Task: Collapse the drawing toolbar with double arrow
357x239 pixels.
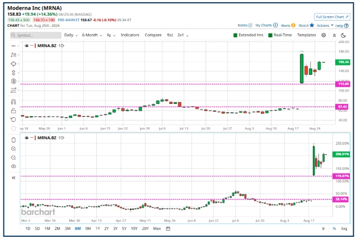Action: pyautogui.click(x=13, y=178)
